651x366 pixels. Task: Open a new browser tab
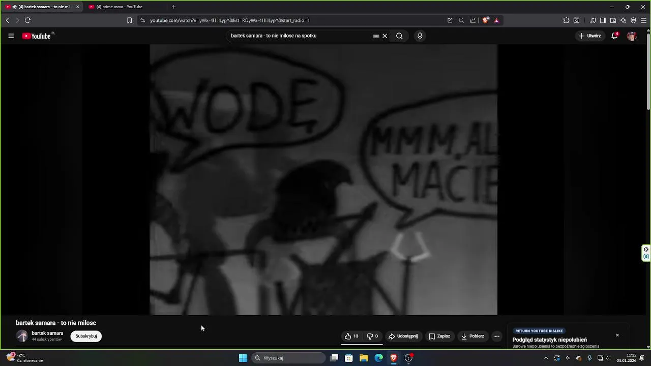pyautogui.click(x=173, y=7)
